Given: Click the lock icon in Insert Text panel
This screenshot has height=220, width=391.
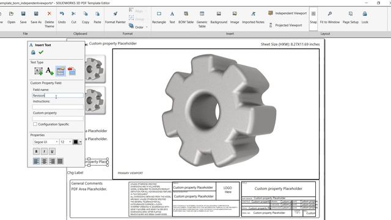Looking at the screenshot, I should (x=33, y=52).
